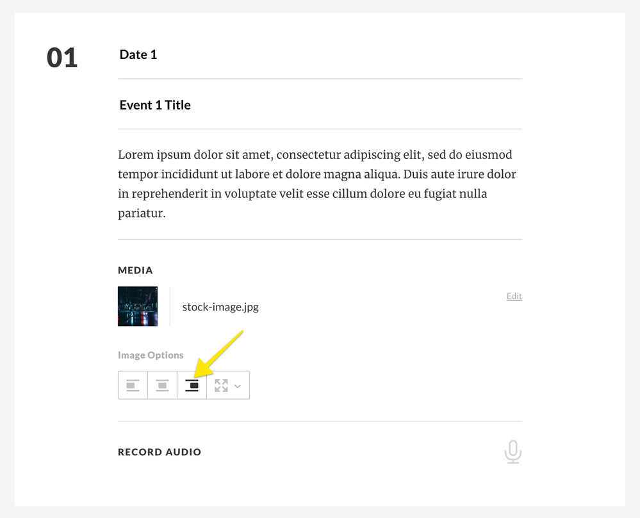
Task: Click the MEDIA section heading
Action: [135, 271]
